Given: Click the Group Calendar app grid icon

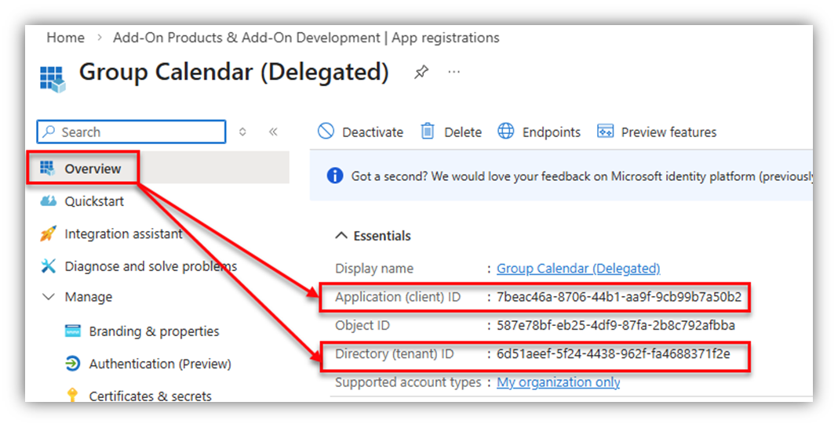Looking at the screenshot, I should [53, 79].
